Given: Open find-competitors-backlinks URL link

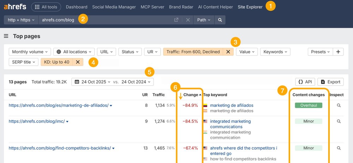Looking at the screenshot, I should point(60,148).
